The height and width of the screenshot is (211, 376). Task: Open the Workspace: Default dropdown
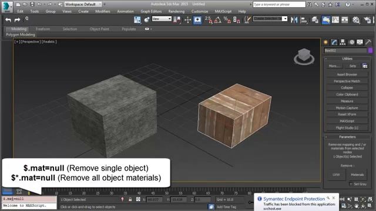pyautogui.click(x=83, y=4)
